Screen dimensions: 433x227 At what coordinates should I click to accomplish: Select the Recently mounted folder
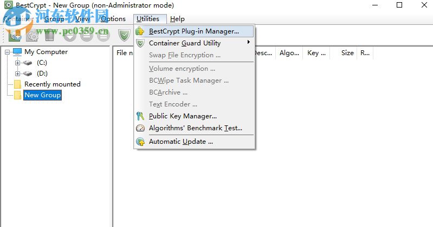(52, 84)
